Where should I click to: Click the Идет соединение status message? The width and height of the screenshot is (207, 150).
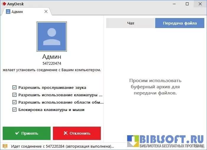tap(62, 146)
